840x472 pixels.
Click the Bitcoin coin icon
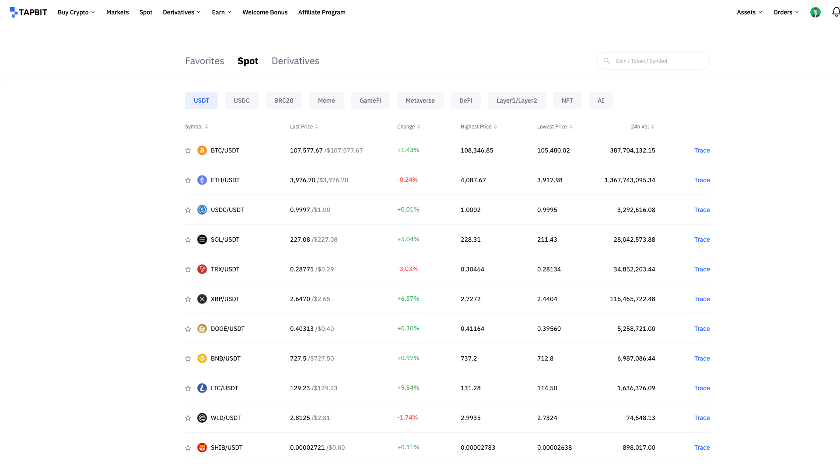(202, 150)
